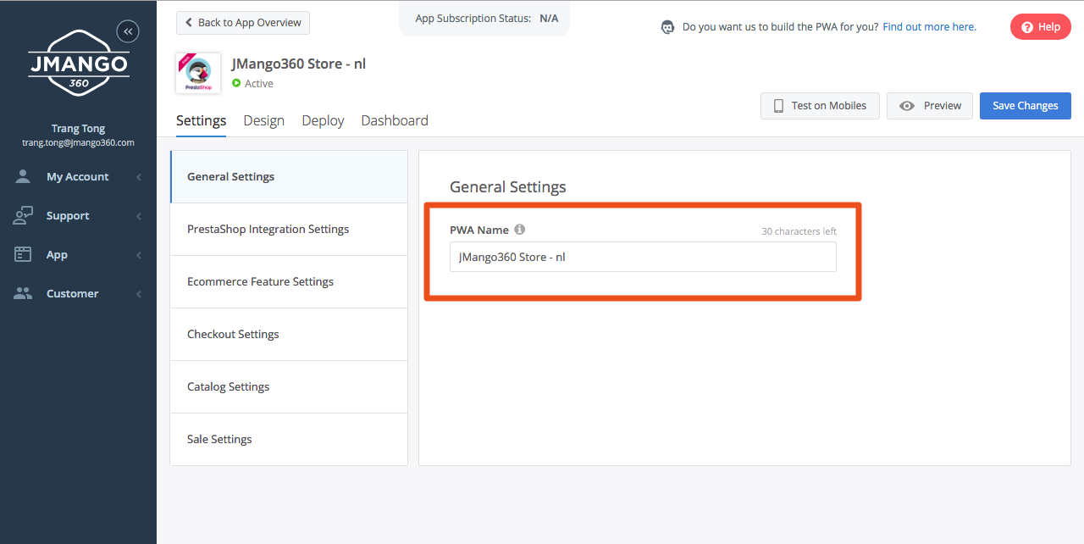
Task: Switch to the Design tab
Action: (x=263, y=120)
